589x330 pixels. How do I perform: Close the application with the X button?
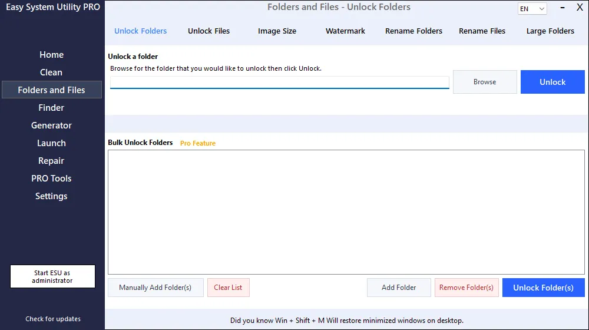tap(580, 8)
